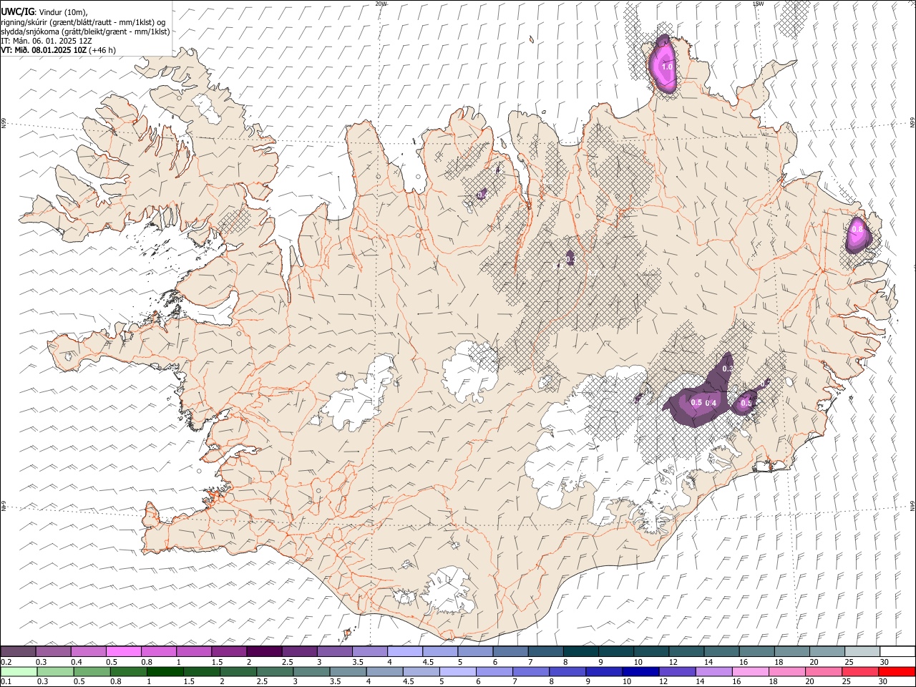Pick upper purple legend swatch between 1 and 1.5

[x=193, y=651]
